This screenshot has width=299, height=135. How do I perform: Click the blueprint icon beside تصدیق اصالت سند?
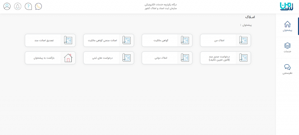[68, 40]
